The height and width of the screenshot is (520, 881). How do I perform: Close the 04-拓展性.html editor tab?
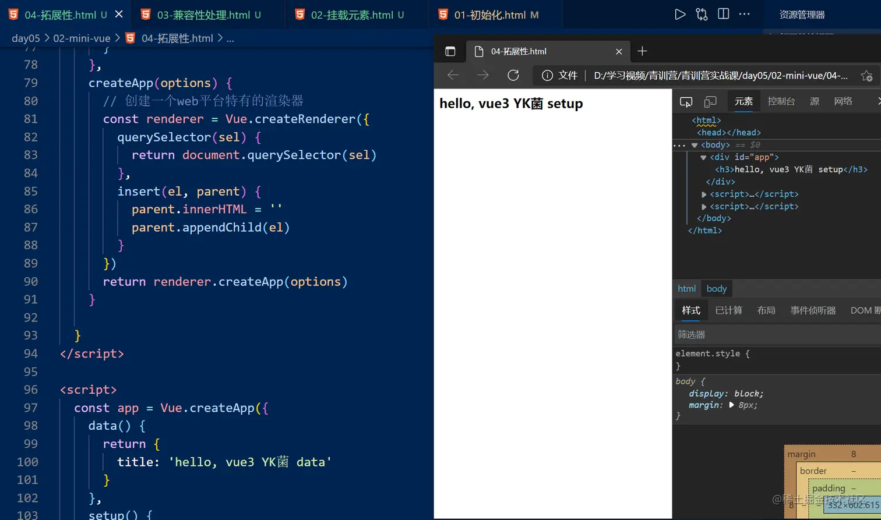119,14
